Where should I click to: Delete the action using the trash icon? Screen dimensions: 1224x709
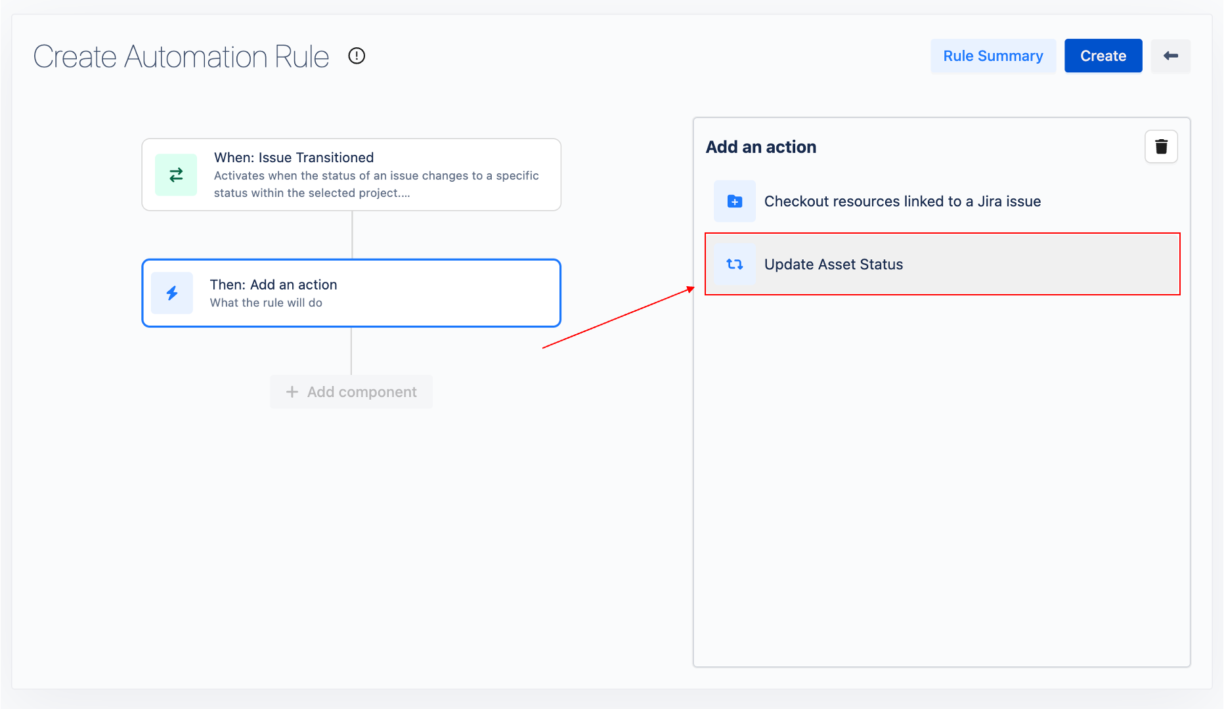pyautogui.click(x=1160, y=146)
